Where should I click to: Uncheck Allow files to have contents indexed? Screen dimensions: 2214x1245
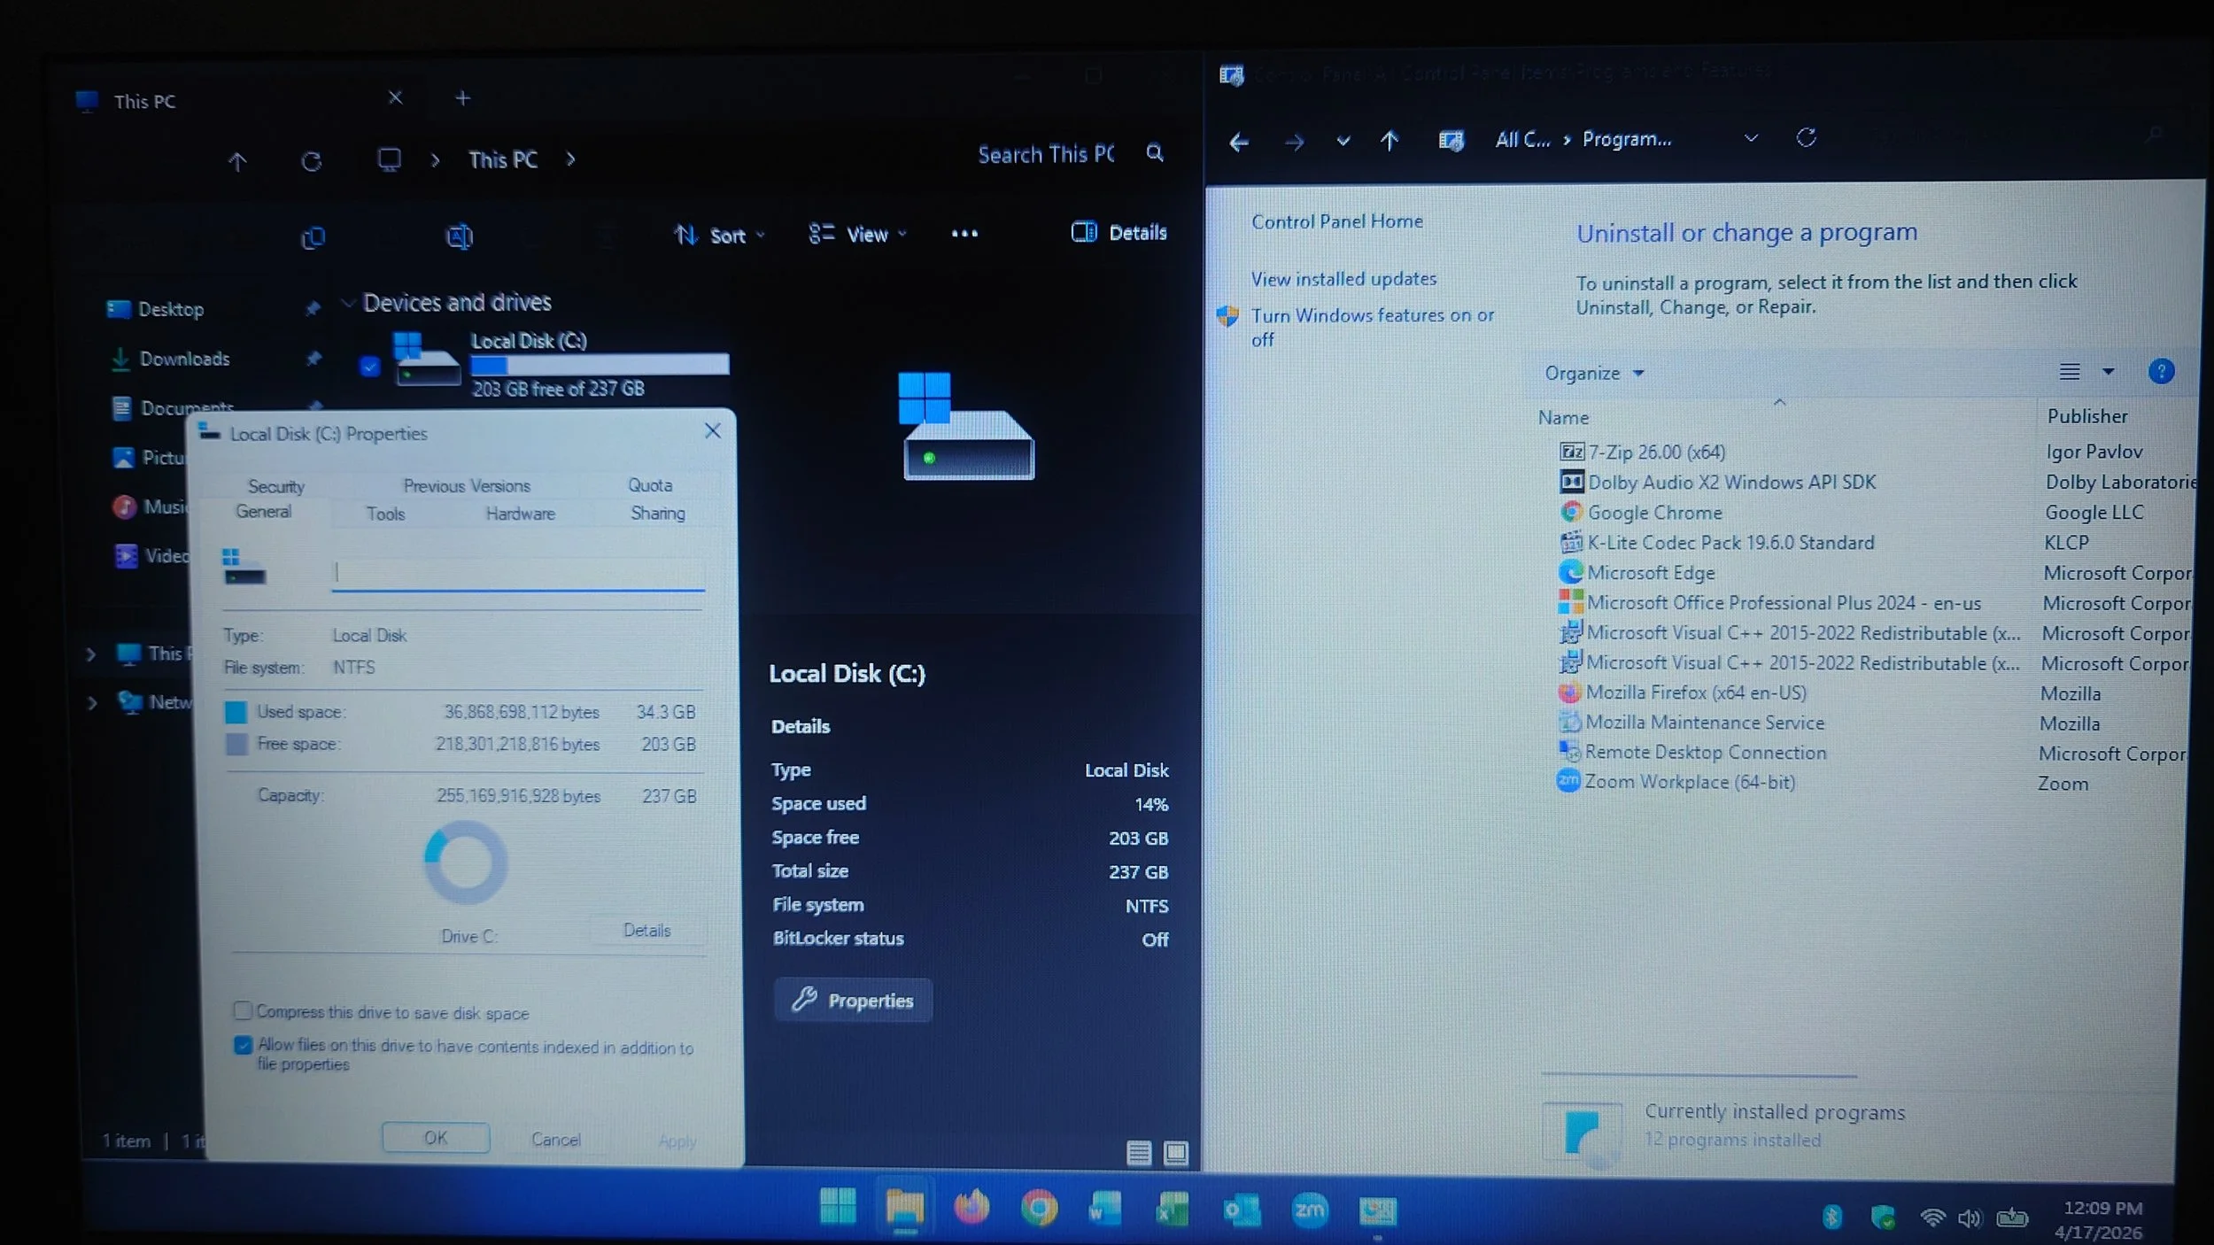(243, 1045)
